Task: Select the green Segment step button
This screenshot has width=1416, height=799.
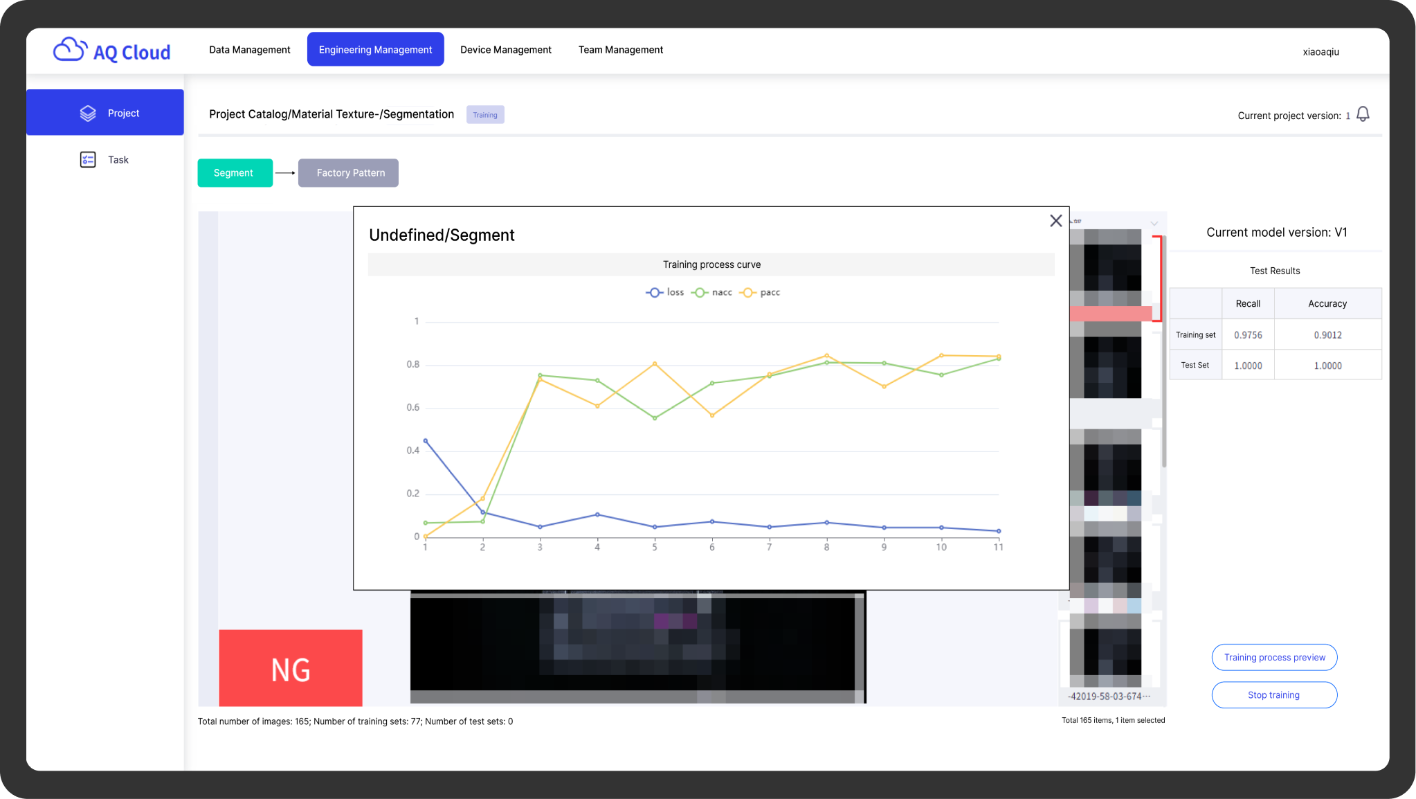Action: pos(235,173)
